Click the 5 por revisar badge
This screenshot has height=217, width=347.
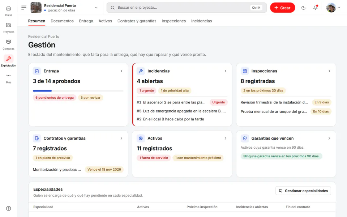[90, 98]
